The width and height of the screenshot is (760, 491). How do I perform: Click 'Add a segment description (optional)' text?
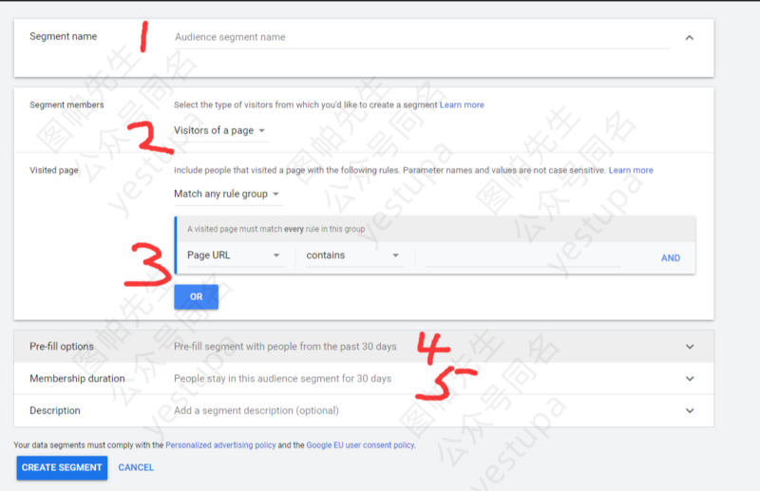[x=256, y=411]
